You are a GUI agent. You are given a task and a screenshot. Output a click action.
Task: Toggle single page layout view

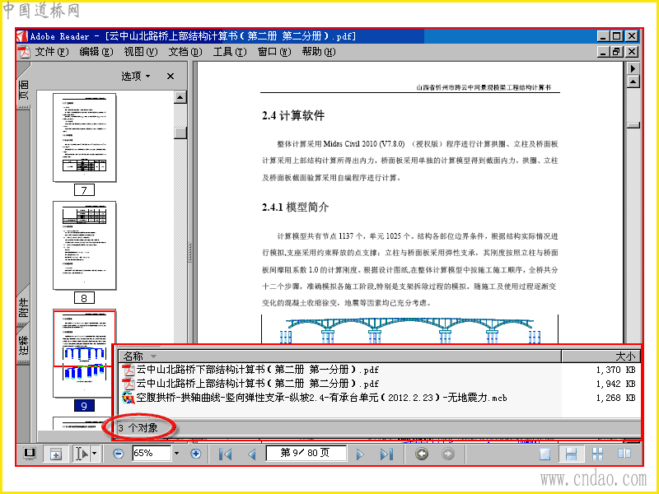[x=544, y=454]
